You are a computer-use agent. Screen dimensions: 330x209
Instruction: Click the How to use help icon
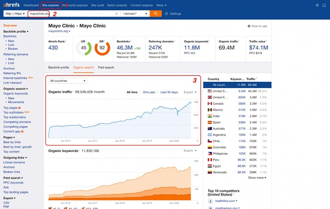click(249, 26)
